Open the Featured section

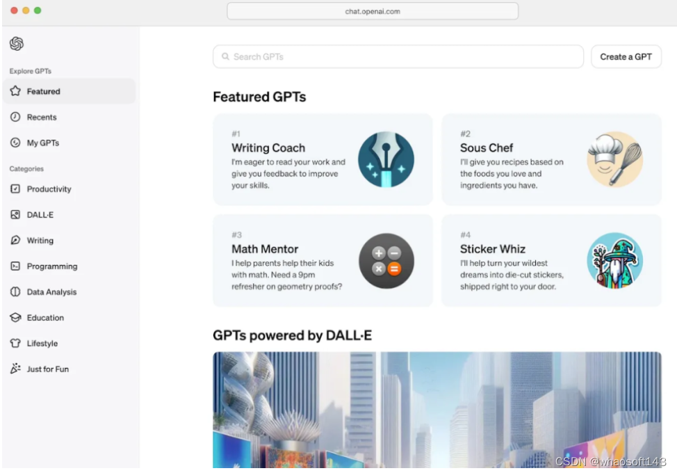[69, 91]
